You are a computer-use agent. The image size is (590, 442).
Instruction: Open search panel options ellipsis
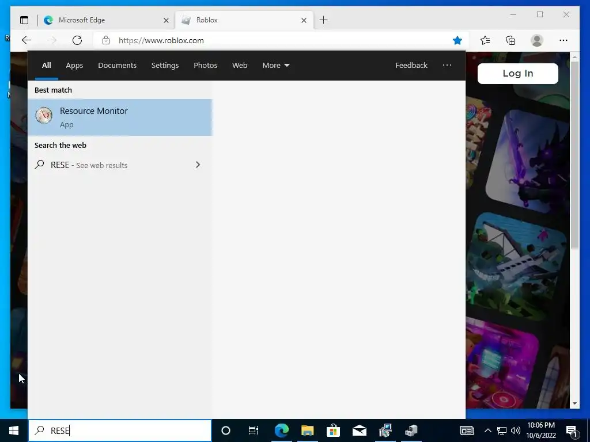click(x=447, y=66)
